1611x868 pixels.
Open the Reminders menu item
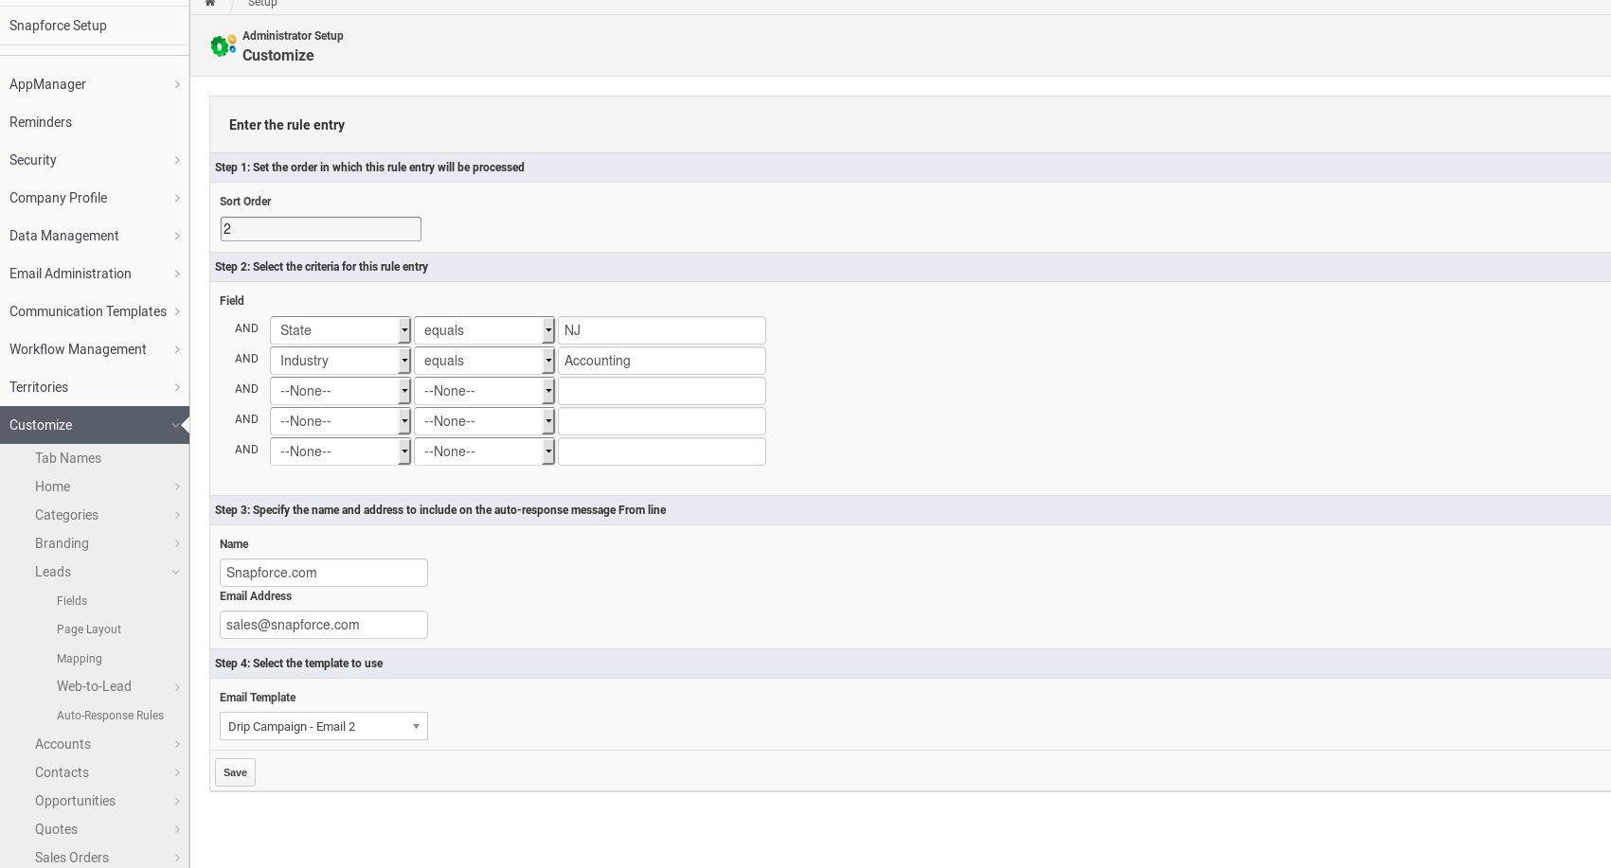(x=95, y=122)
